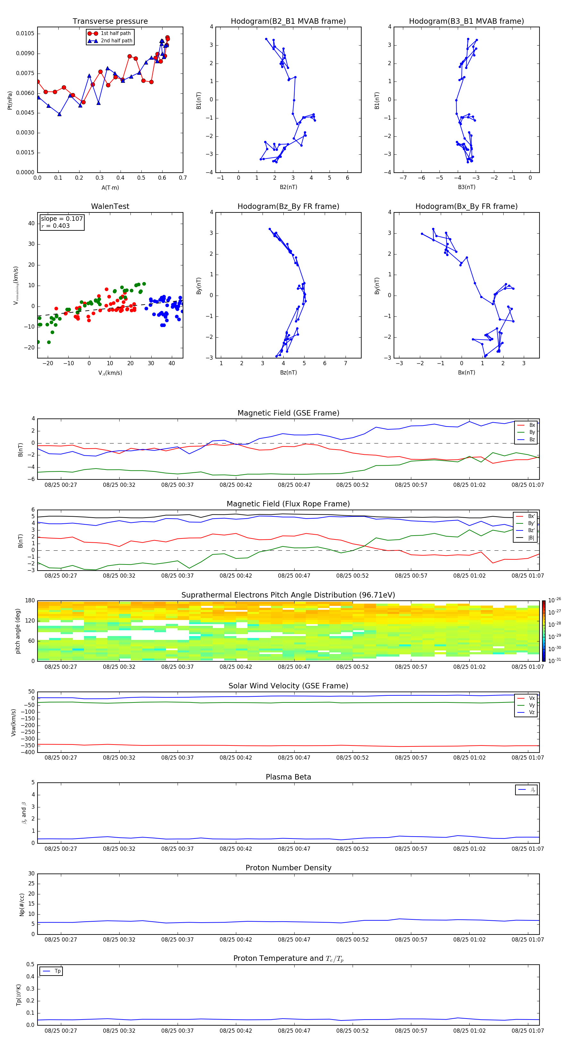Click the "Proton Number Density" title
Viewport: 577px width, 1059px height.
(x=288, y=868)
